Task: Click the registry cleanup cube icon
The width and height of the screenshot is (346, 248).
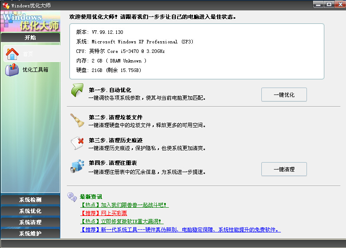Action: pyautogui.click(x=77, y=166)
